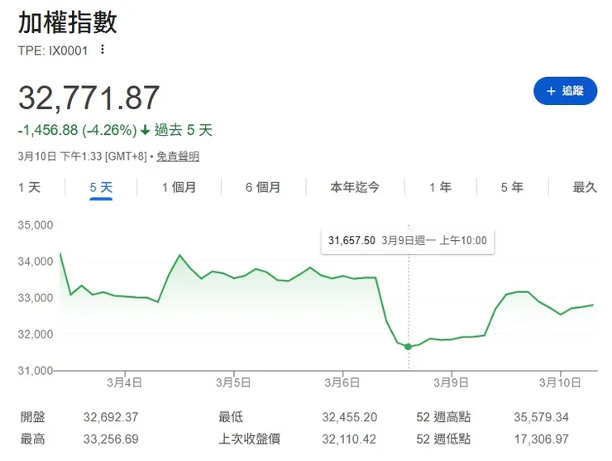Screen dimensions: 612x461
Task: Select the 1 年 range tab
Action: point(440,187)
